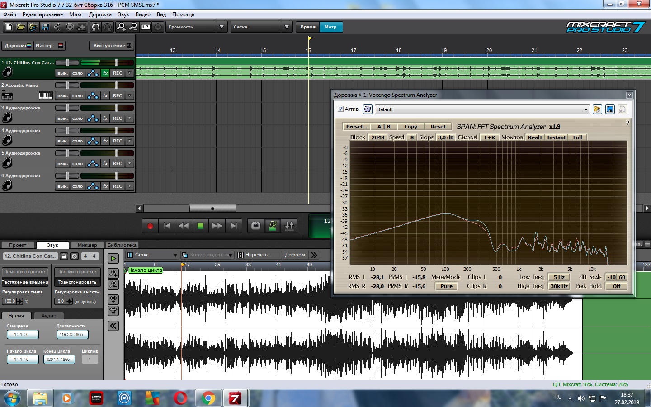Open the Default preset dropdown

click(482, 109)
